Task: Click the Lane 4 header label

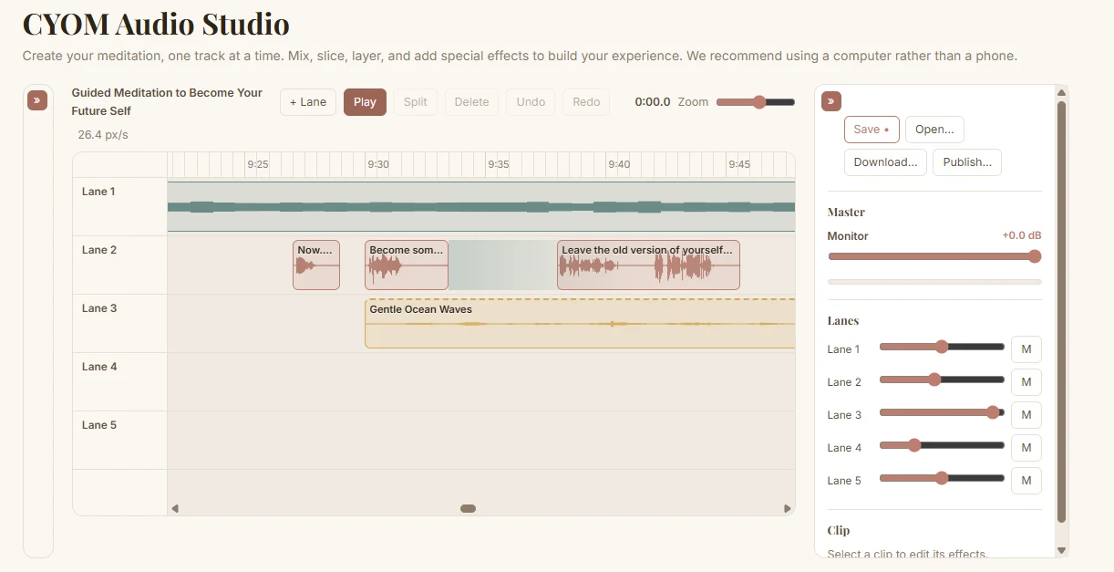Action: click(98, 367)
